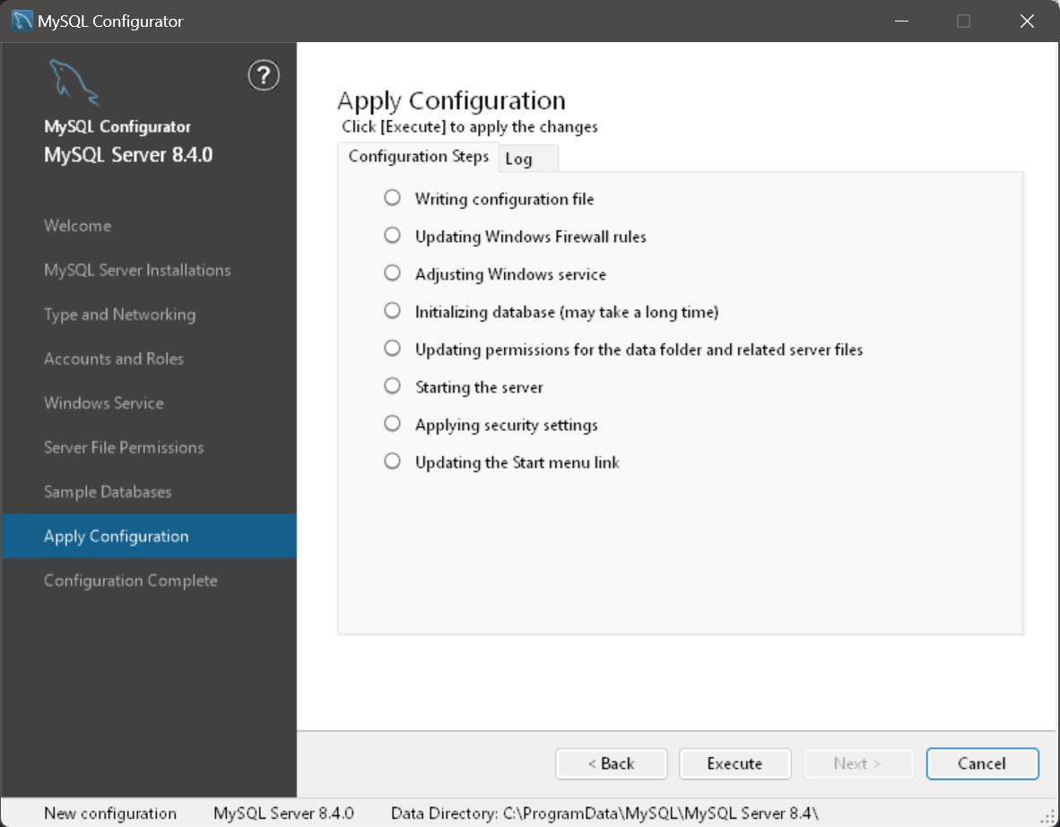
Task: Select Windows Service in the sidebar
Action: (x=104, y=403)
